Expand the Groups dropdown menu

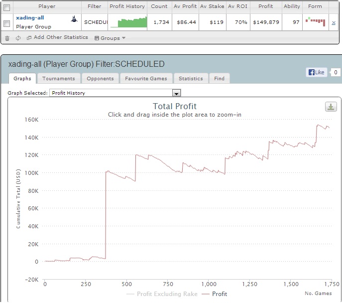(x=110, y=38)
